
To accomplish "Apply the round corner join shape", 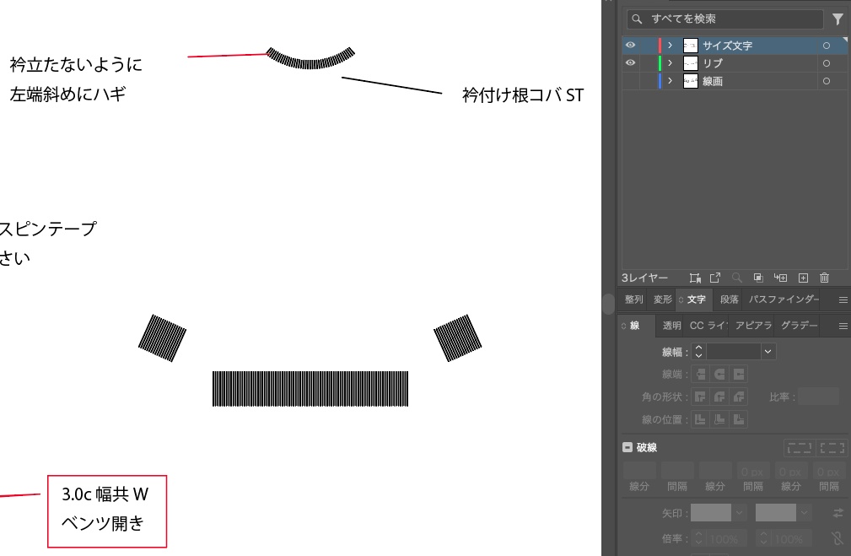I will [x=719, y=397].
